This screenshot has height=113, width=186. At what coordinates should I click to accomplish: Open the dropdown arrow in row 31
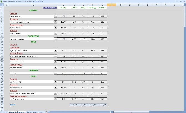tap(55, 93)
